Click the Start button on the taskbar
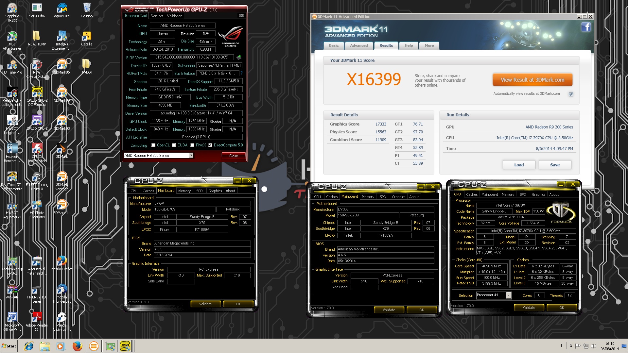The width and height of the screenshot is (628, 353). [x=9, y=346]
